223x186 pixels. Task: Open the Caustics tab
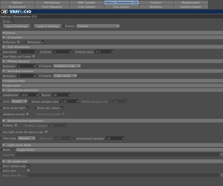pos(156,3)
